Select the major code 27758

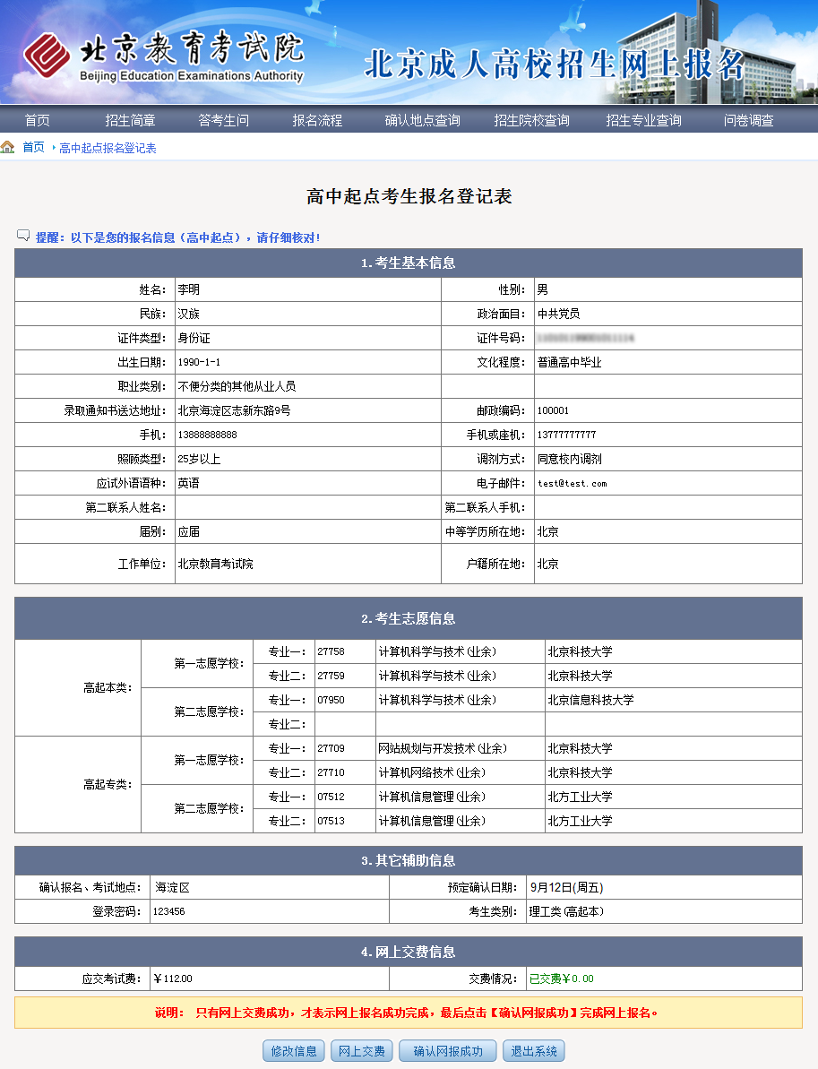[x=331, y=651]
